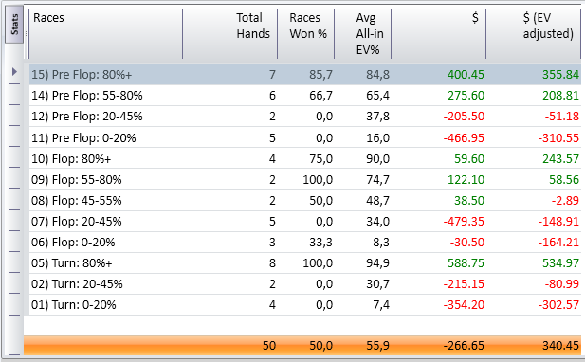Sort by Races Won % column header
This screenshot has width=585, height=362.
point(305,33)
